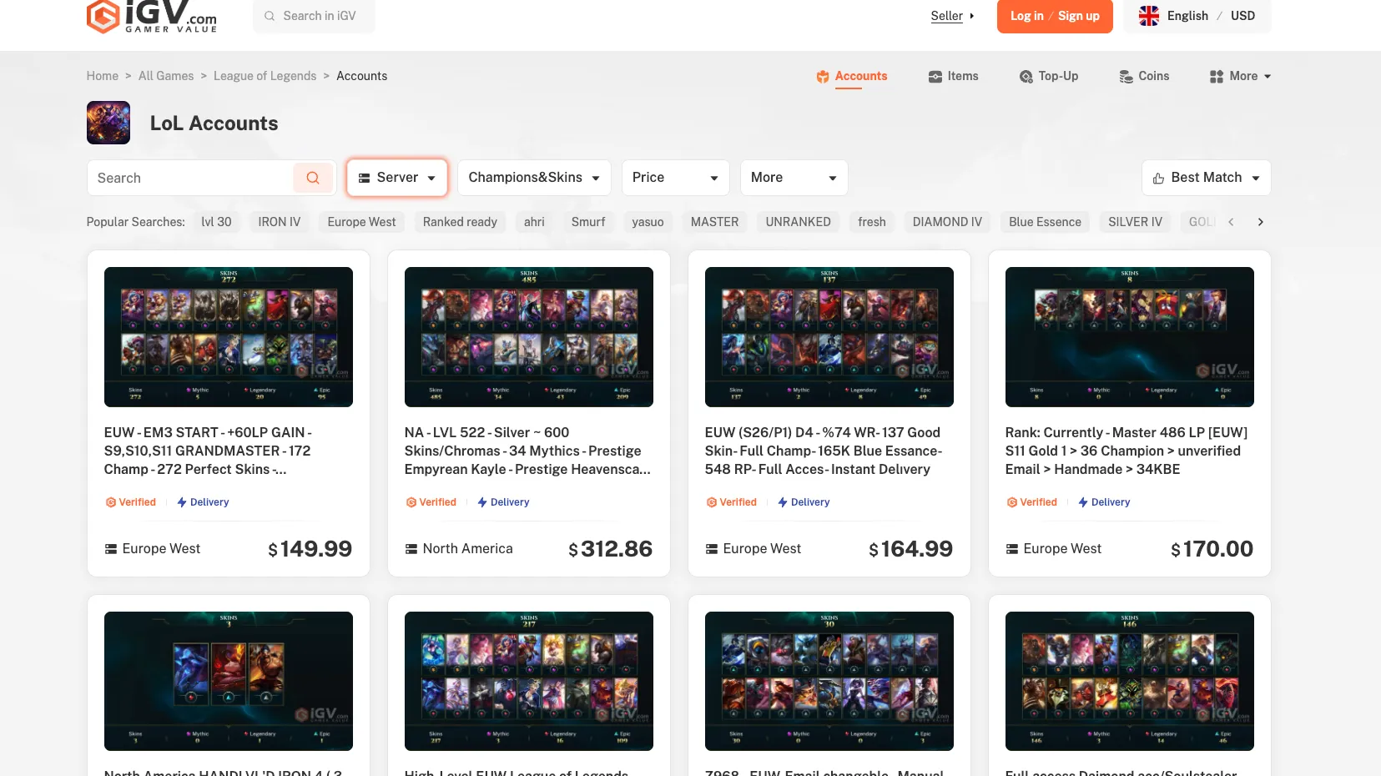The height and width of the screenshot is (776, 1381).
Task: Open the Best Match sort dropdown
Action: point(1206,178)
